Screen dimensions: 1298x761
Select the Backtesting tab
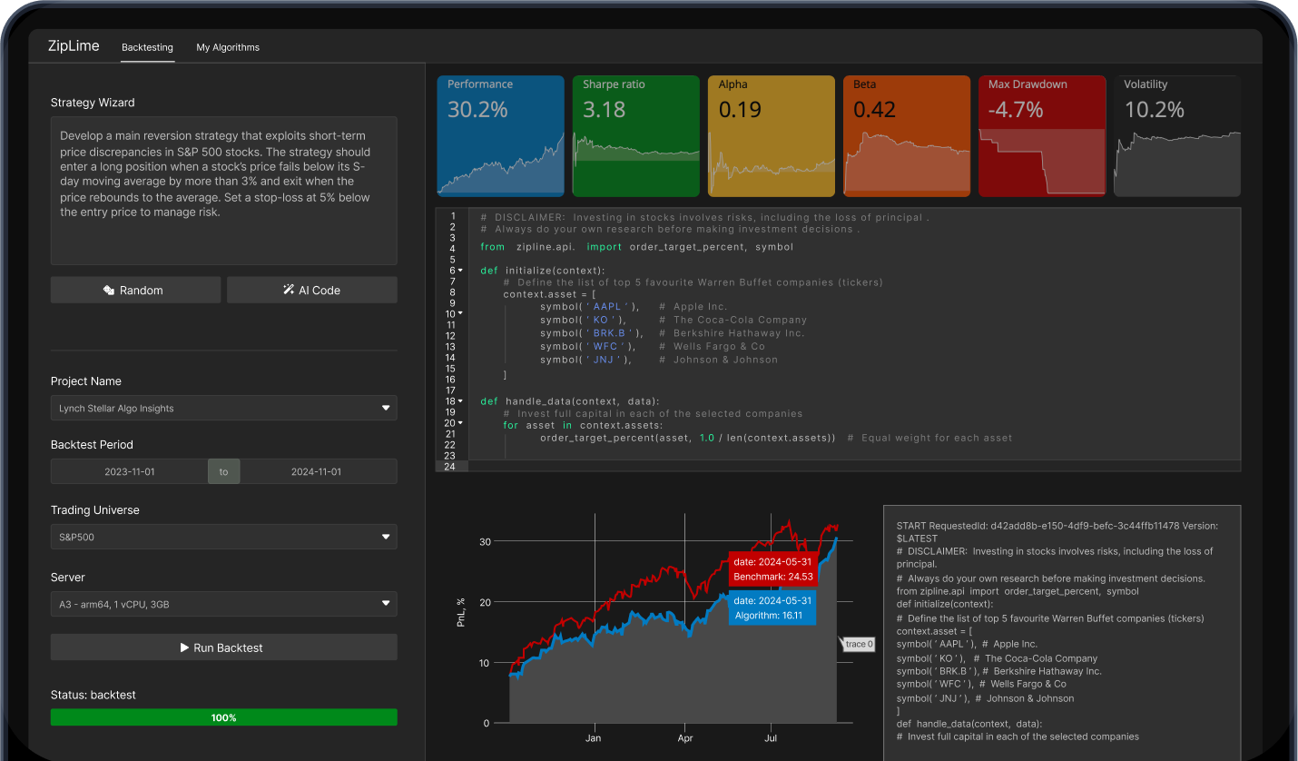coord(147,47)
